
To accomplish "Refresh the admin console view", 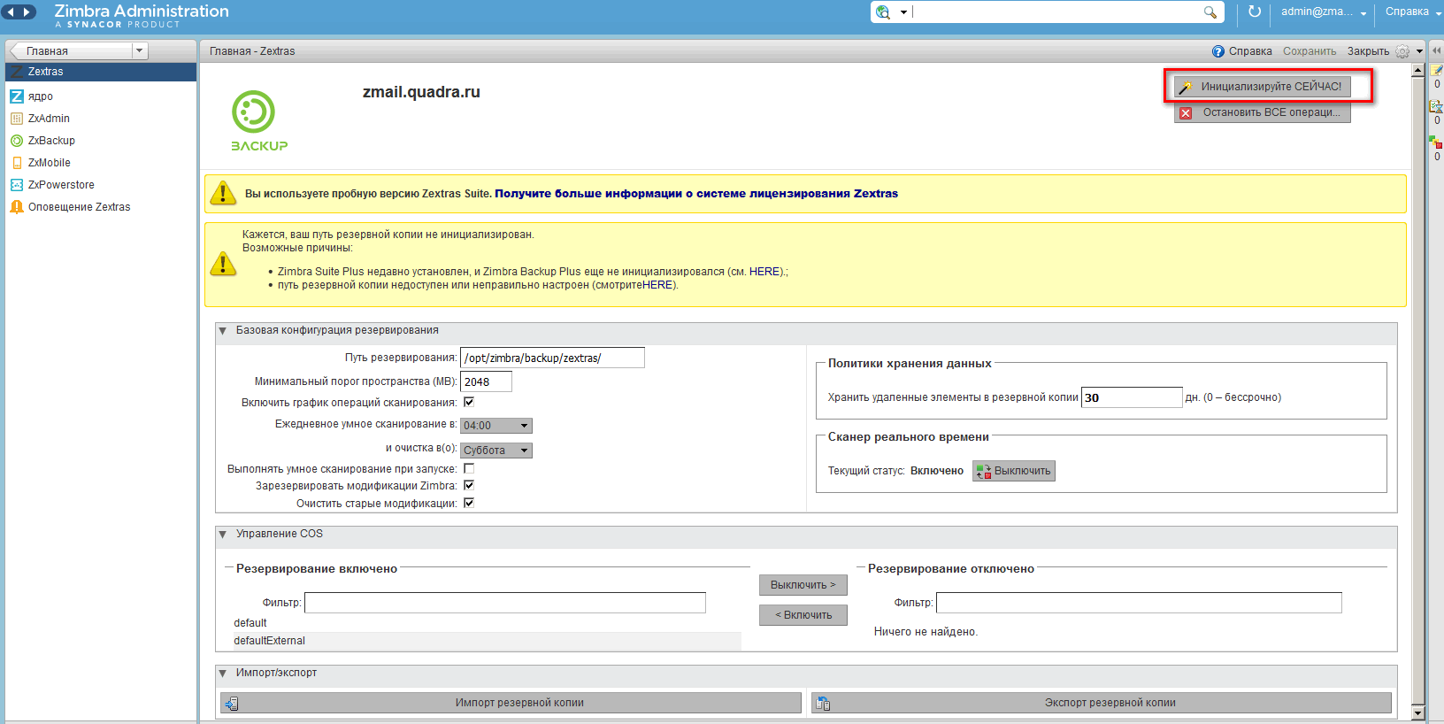I will click(1255, 12).
